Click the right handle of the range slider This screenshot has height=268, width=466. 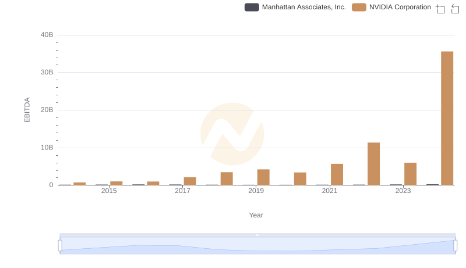455,245
